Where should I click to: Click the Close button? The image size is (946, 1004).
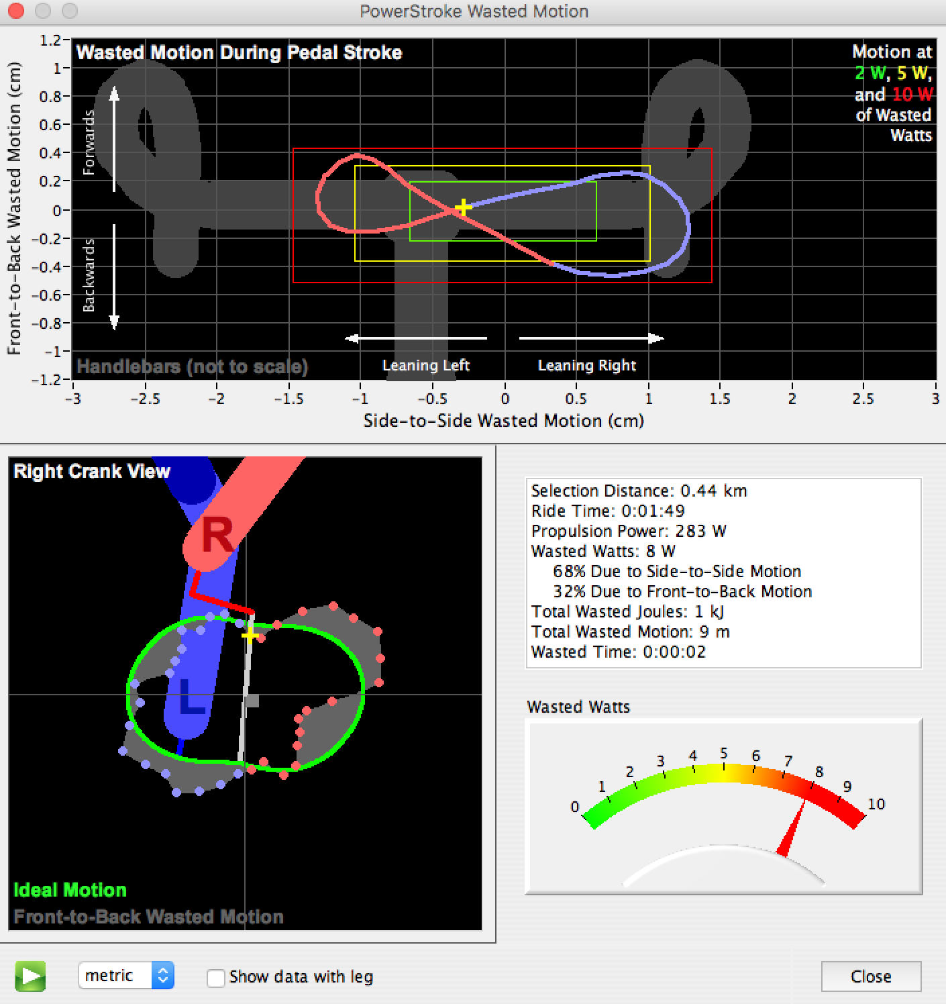pyautogui.click(x=871, y=976)
